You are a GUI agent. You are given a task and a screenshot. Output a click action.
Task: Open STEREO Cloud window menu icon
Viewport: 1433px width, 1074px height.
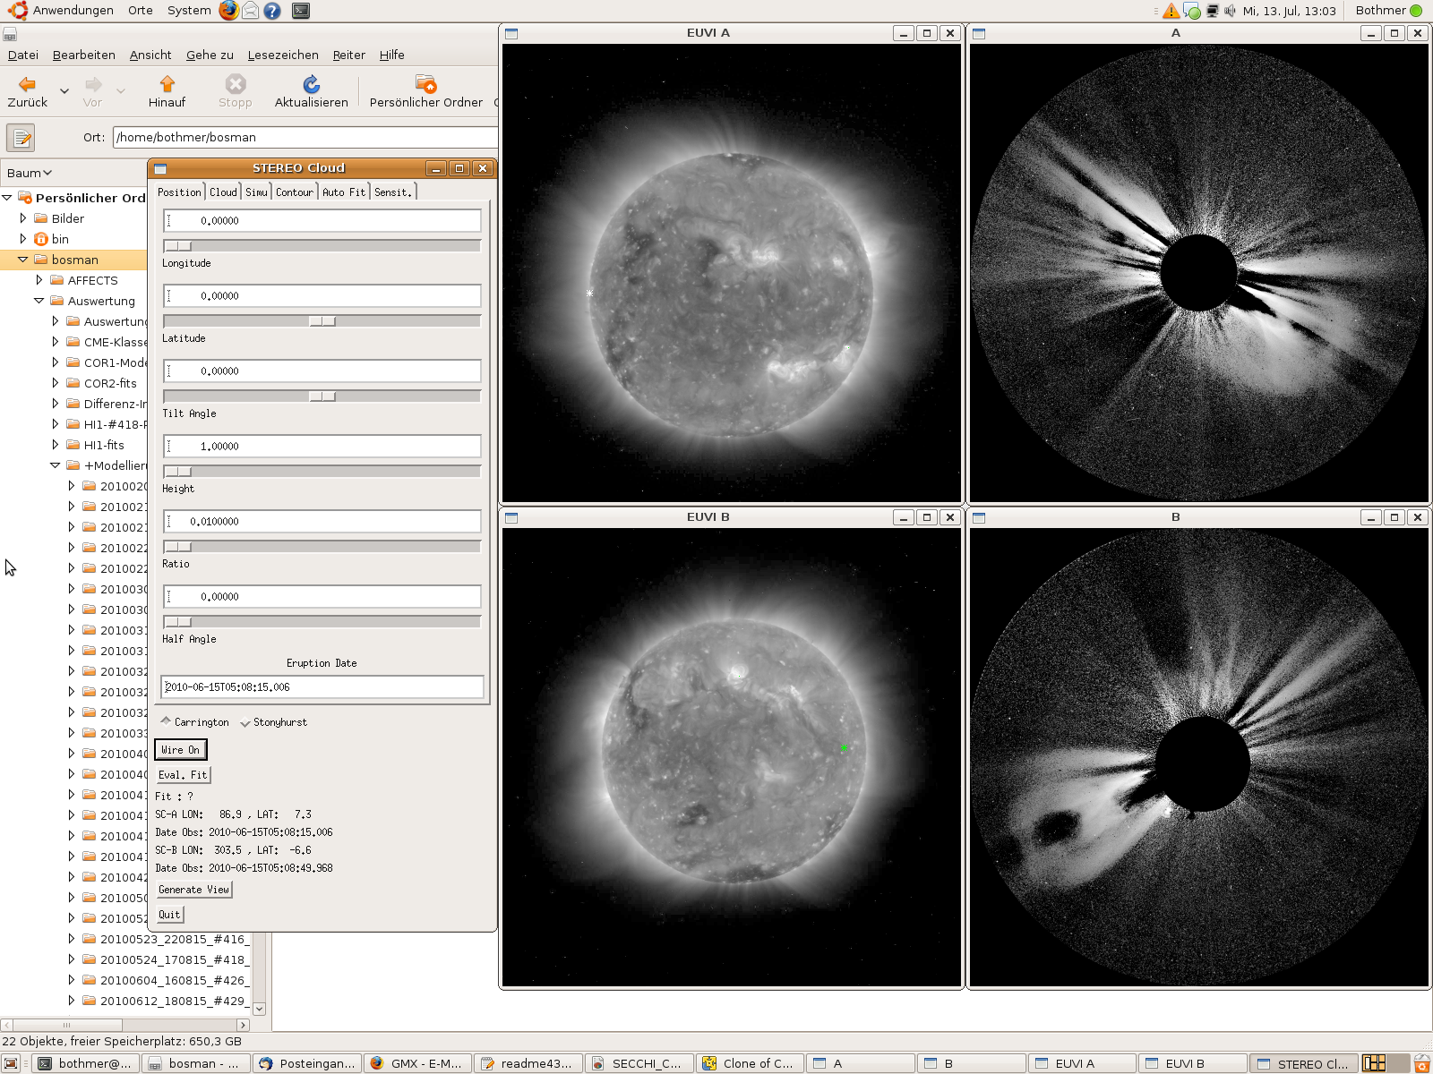tap(160, 168)
